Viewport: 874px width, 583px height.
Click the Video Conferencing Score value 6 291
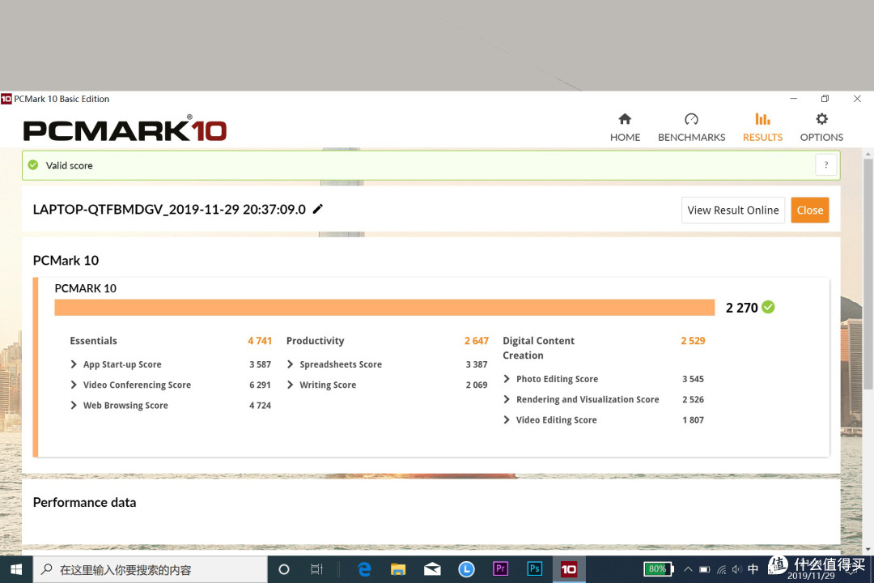click(x=260, y=385)
